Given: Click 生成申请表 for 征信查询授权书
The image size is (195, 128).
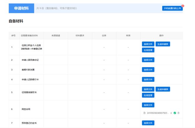Looking at the screenshot, I should (163, 89).
